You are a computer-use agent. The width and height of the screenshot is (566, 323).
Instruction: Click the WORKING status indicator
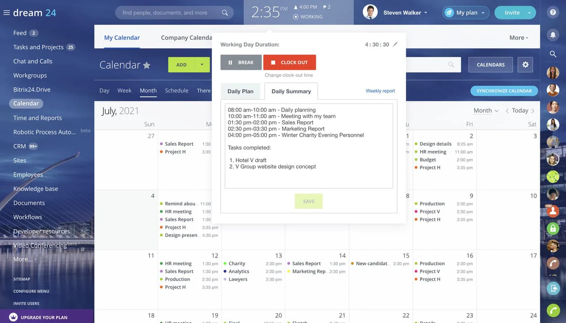point(308,17)
